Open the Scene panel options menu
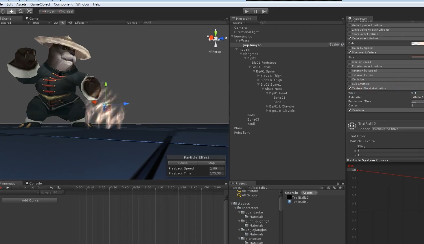The width and height of the screenshot is (424, 244). tap(226, 19)
